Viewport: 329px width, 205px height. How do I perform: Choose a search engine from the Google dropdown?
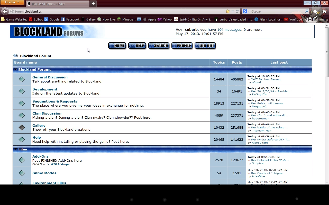[x=246, y=12]
